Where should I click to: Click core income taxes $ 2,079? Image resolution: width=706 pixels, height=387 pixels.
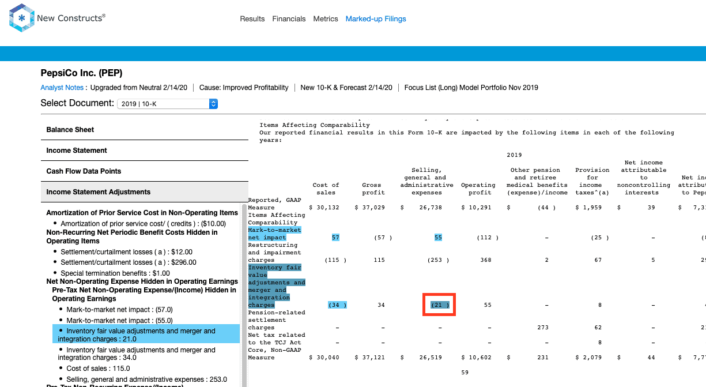coord(588,358)
